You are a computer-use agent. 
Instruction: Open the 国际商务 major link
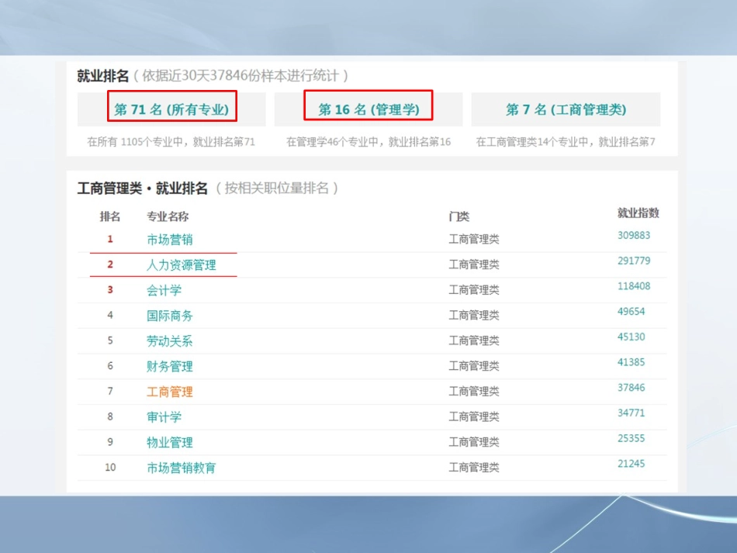tap(170, 316)
